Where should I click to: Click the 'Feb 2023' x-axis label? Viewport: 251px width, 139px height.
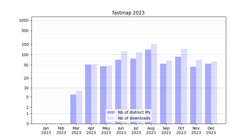61,130
